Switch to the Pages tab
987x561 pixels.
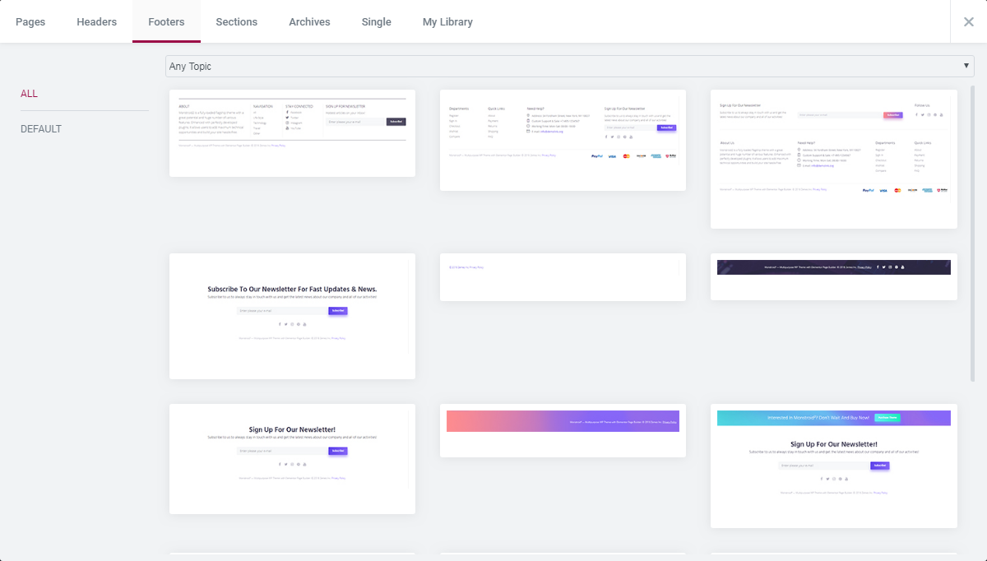pos(30,22)
